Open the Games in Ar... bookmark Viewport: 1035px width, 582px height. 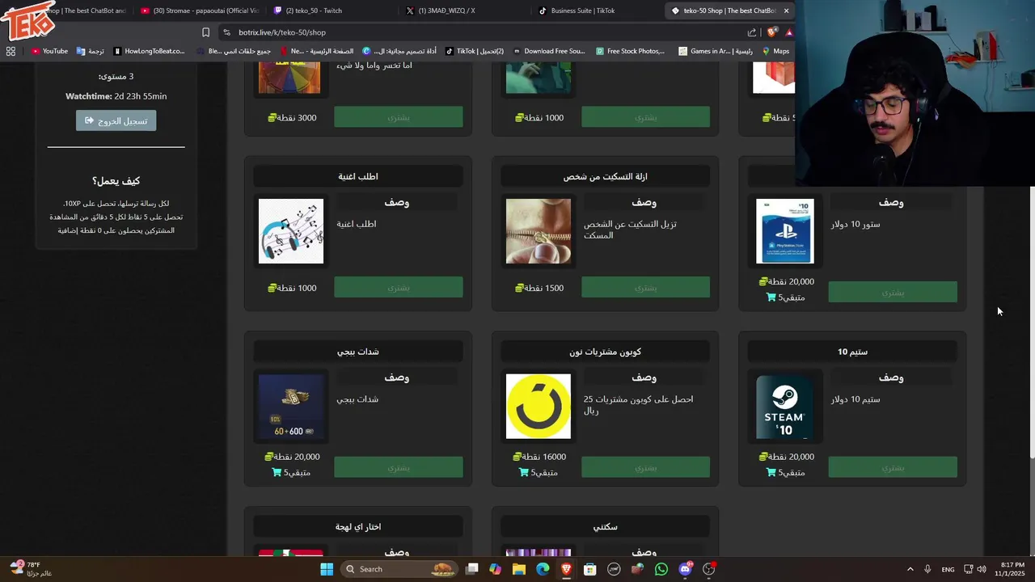(x=716, y=51)
